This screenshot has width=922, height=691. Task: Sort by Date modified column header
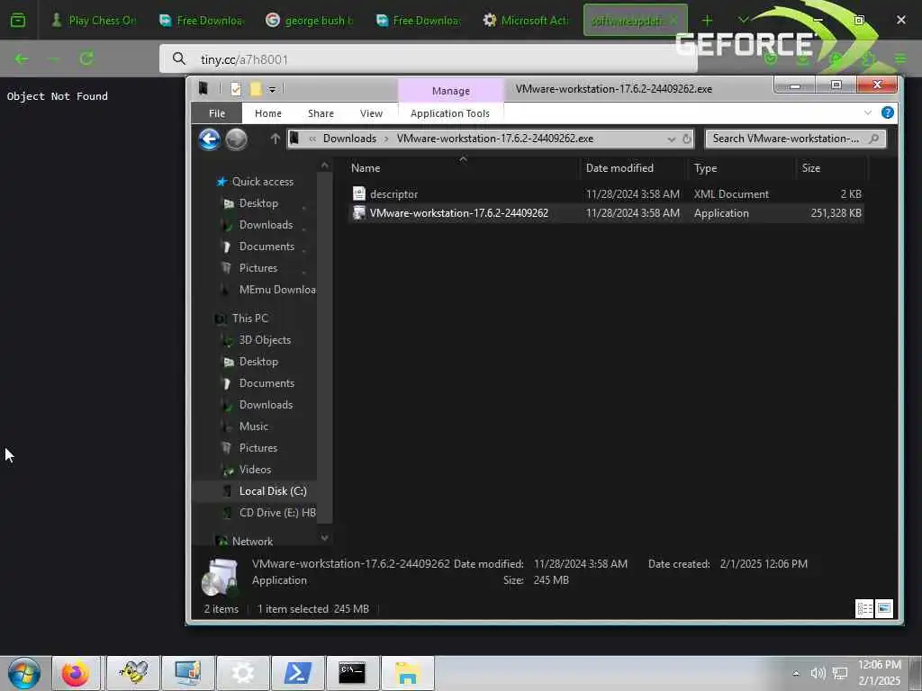(633, 168)
